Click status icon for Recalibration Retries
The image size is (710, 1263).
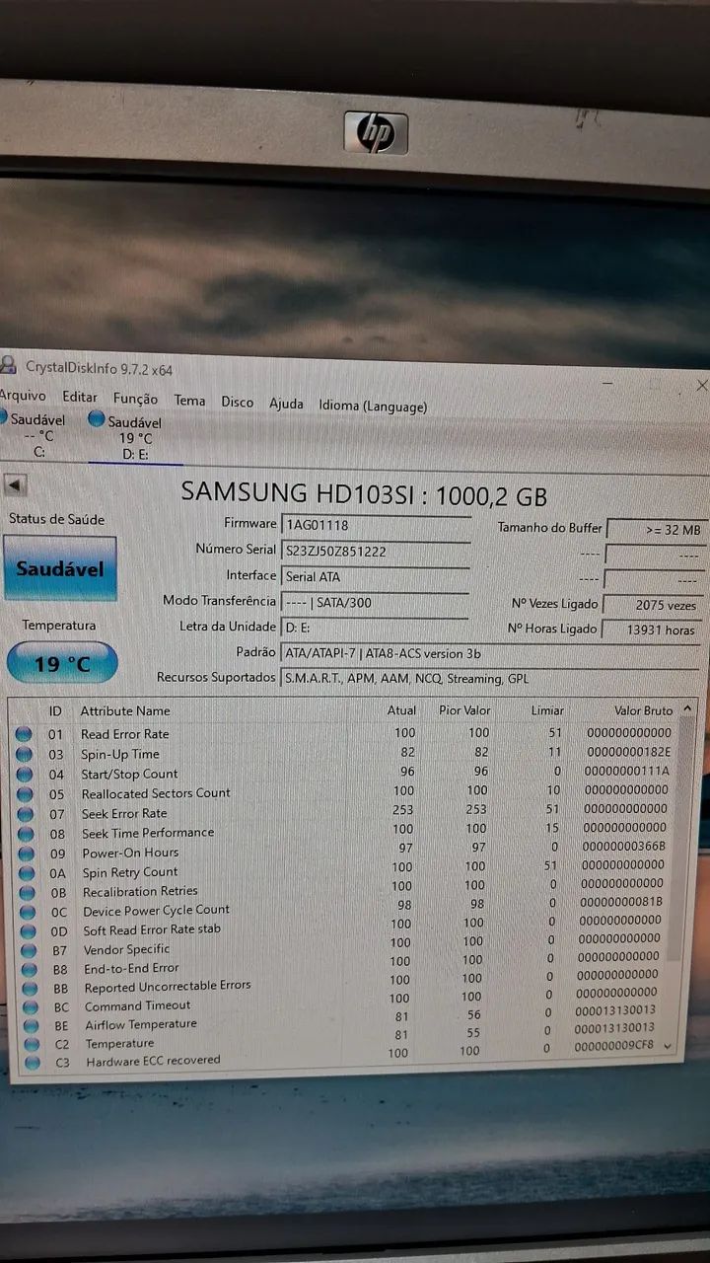pos(28,893)
